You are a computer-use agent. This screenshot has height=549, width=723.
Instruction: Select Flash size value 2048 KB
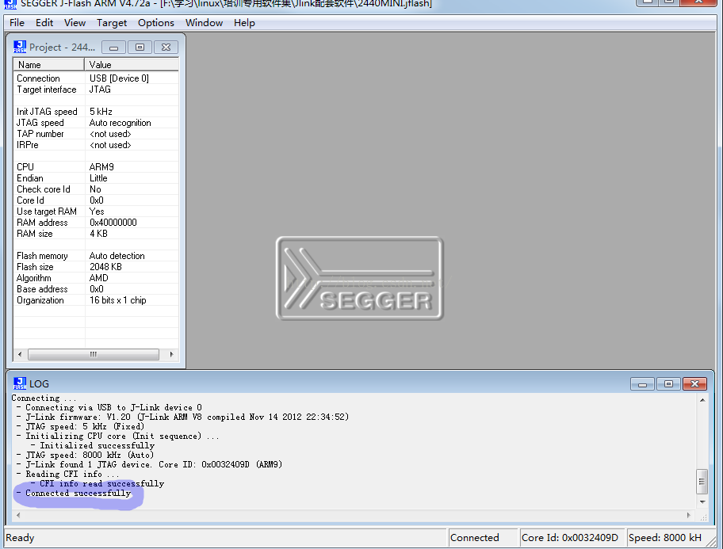click(x=105, y=266)
